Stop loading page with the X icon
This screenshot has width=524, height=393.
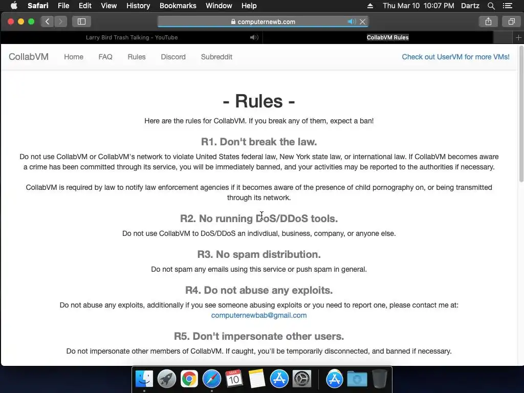pos(363,21)
